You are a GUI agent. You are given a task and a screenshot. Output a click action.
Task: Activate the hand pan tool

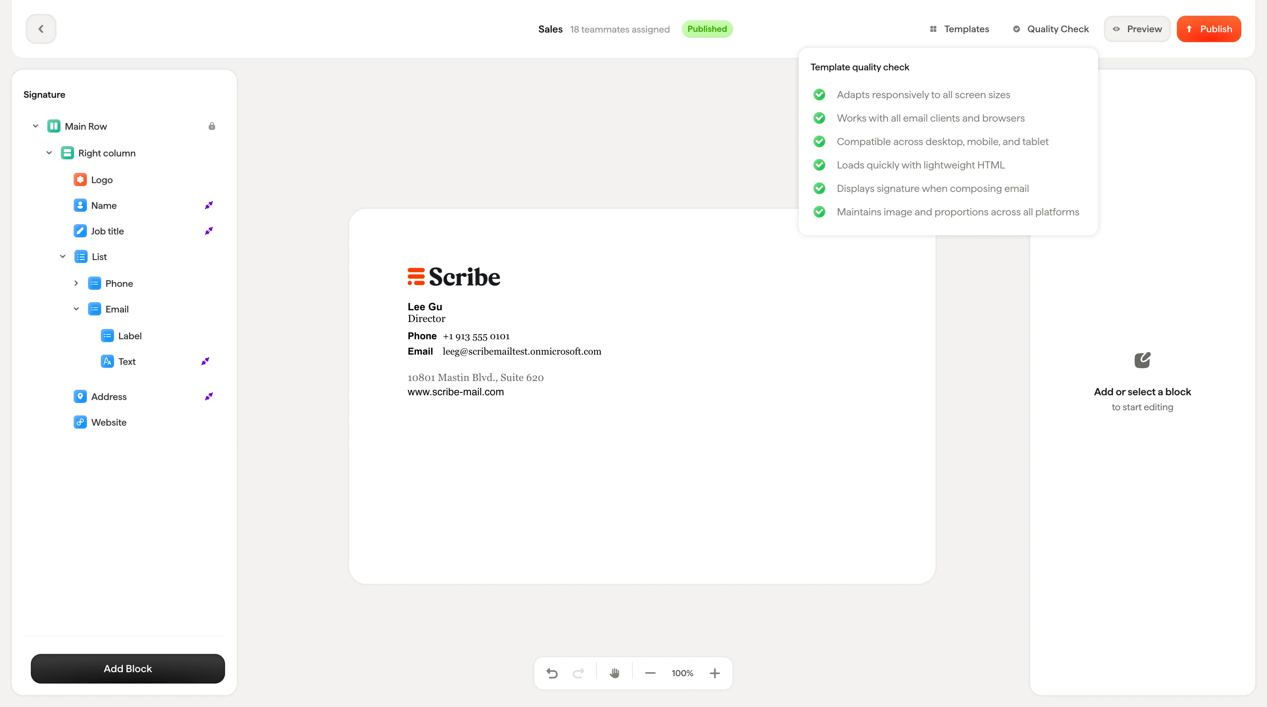point(614,673)
